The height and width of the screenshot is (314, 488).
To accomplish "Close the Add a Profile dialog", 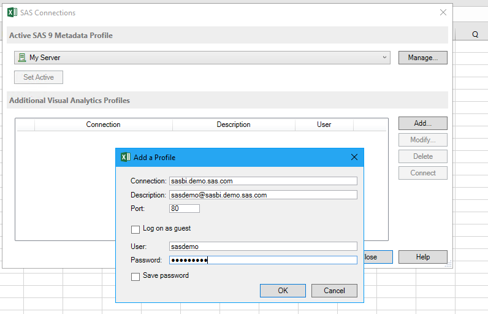I will tap(354, 157).
